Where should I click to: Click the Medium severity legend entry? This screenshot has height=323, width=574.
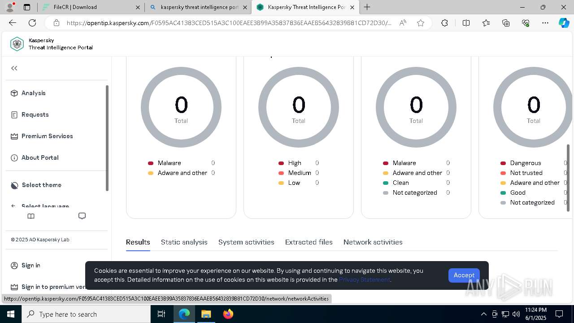(x=300, y=173)
